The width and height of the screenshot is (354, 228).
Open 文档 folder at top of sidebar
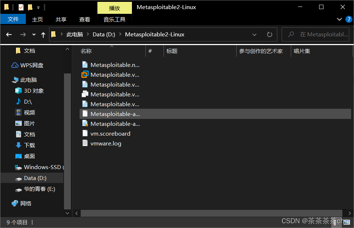[x=25, y=51]
